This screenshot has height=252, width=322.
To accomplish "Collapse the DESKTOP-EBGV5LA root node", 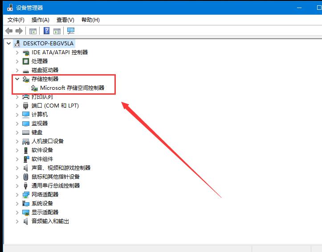I will point(8,43).
